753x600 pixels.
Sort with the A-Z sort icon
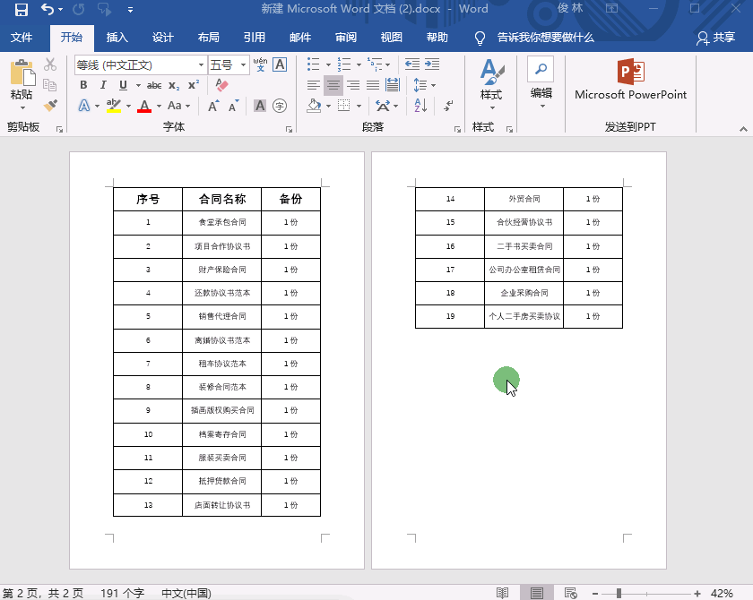(x=420, y=106)
